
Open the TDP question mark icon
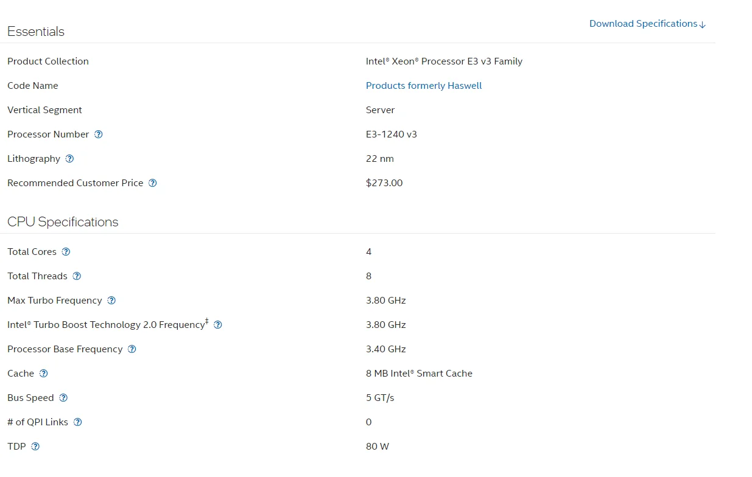point(35,447)
